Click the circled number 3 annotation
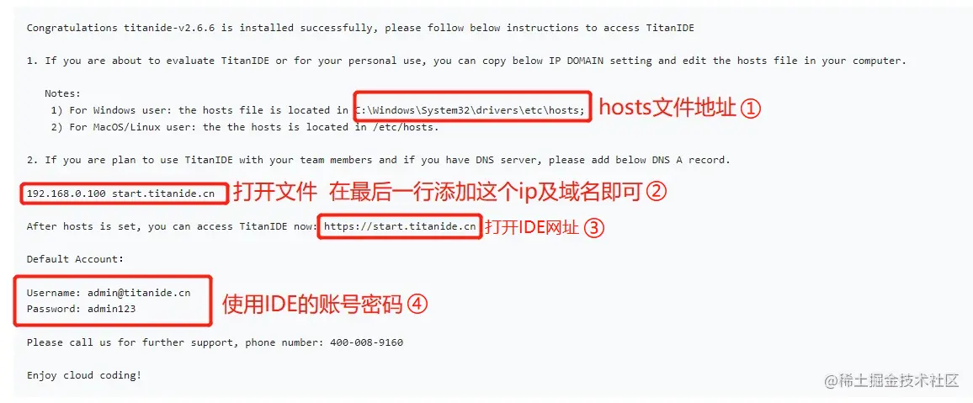 point(593,227)
